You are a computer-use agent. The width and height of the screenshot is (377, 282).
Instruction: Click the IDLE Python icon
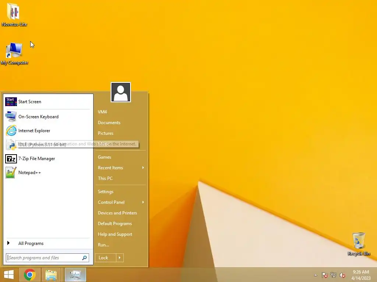click(11, 145)
